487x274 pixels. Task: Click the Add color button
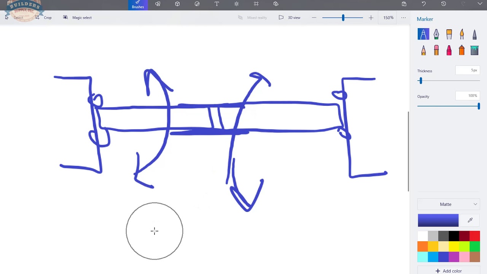pyautogui.click(x=449, y=271)
